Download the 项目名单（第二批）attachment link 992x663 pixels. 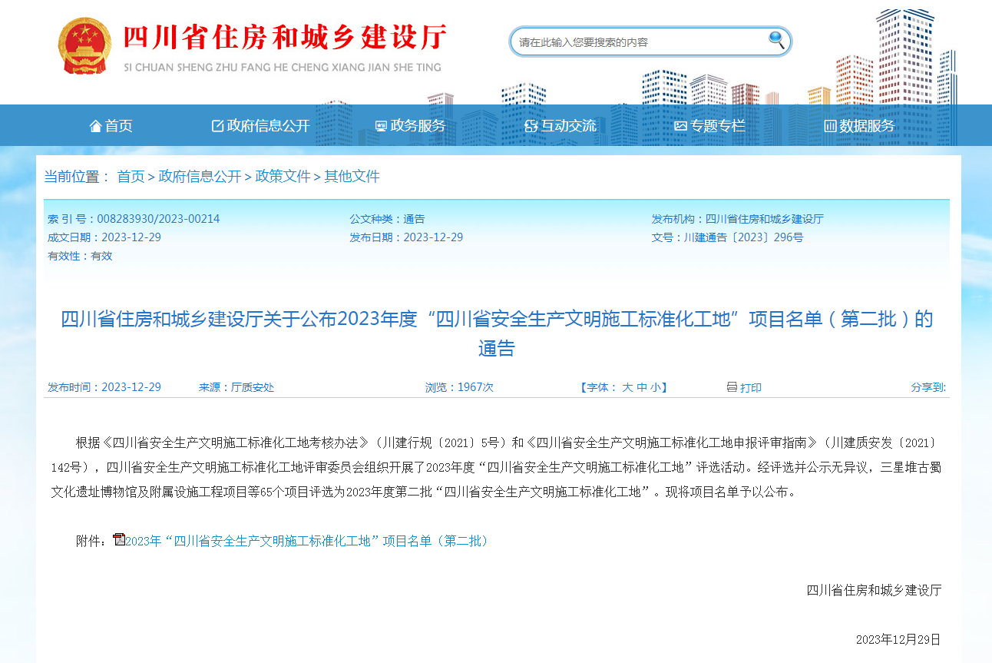[307, 541]
